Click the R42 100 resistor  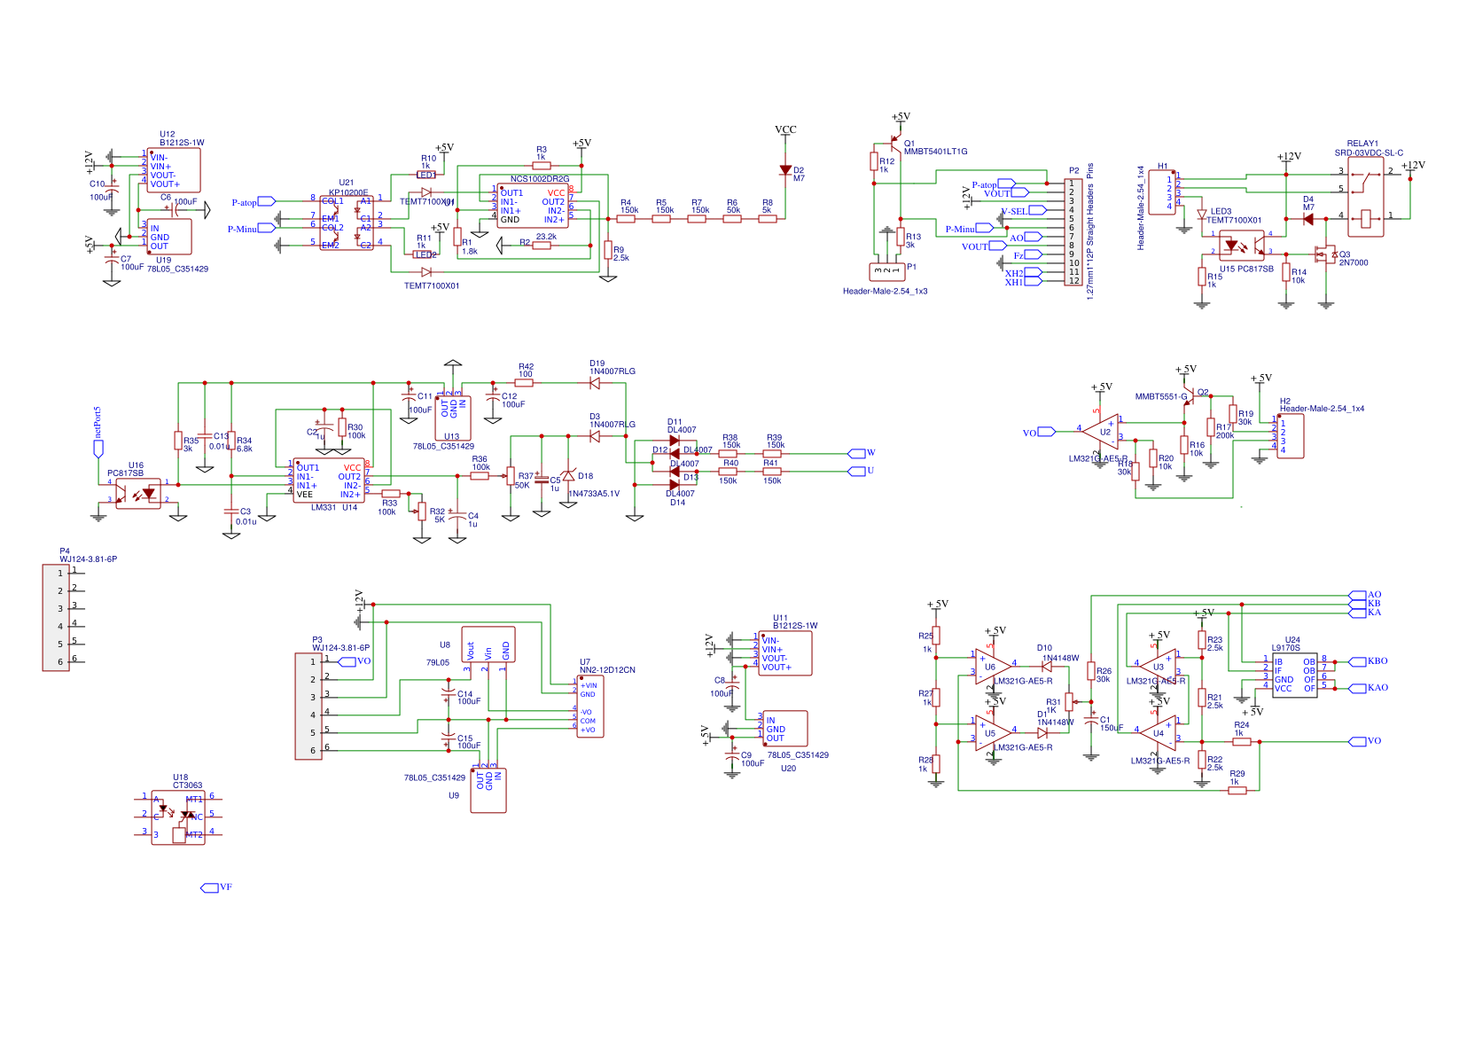pos(524,383)
